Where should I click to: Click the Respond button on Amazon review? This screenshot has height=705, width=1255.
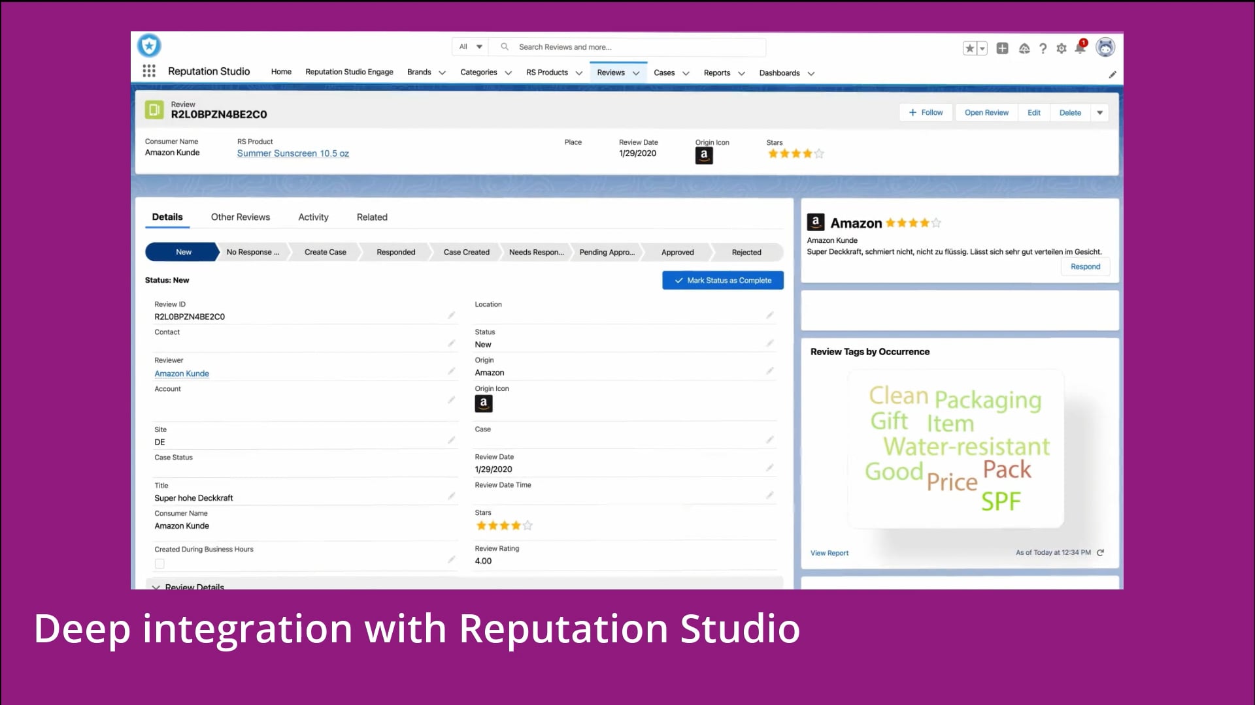click(1085, 266)
